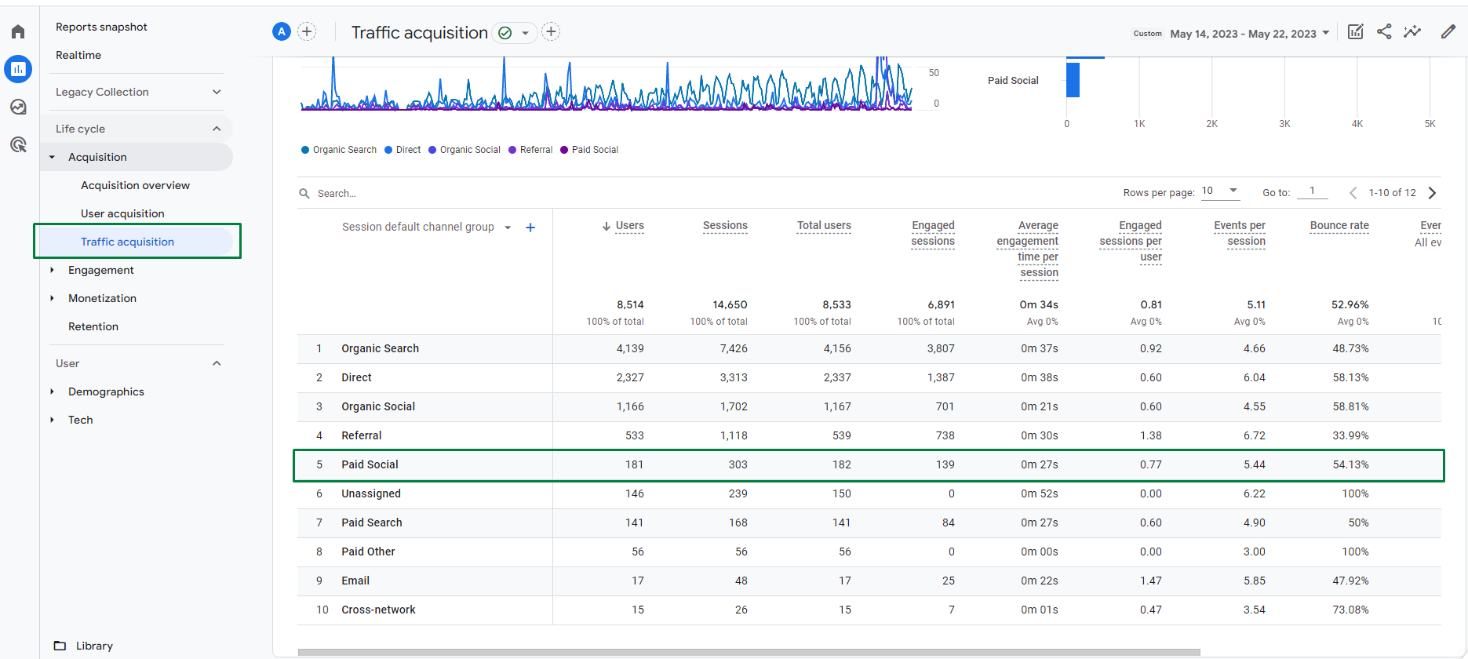Image resolution: width=1468 pixels, height=659 pixels.
Task: Toggle Direct legend series
Action: coord(403,150)
